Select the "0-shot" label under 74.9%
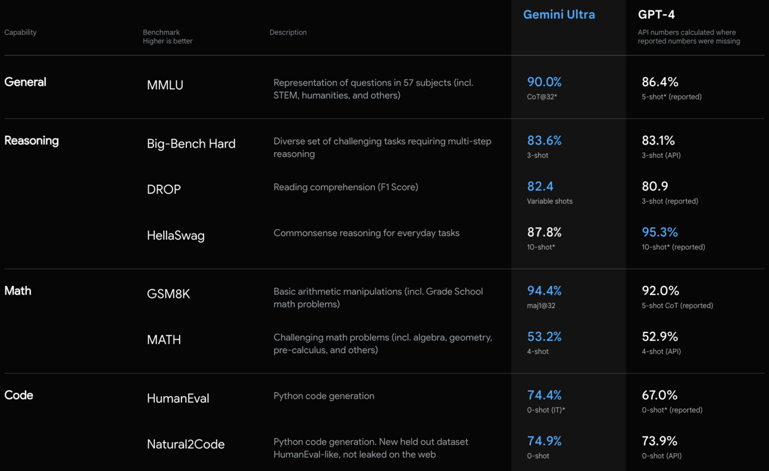Viewport: 769px width, 471px height. pos(537,456)
